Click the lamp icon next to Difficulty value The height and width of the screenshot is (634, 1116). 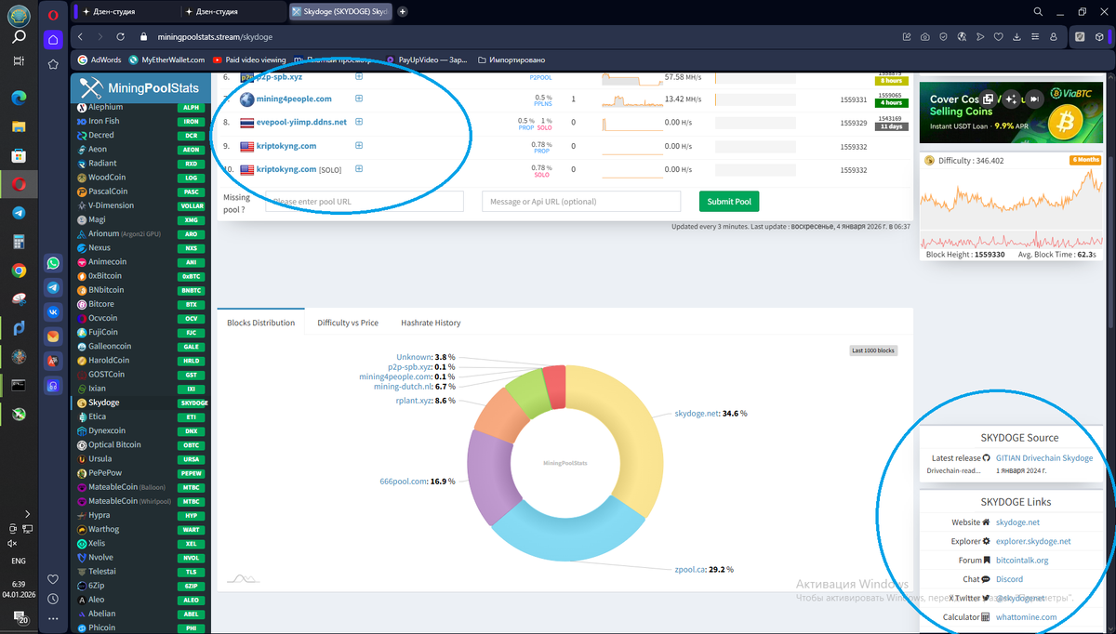pyautogui.click(x=927, y=160)
